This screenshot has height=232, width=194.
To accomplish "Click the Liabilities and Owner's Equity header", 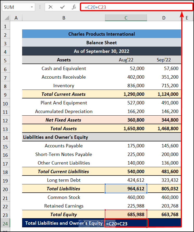I will tap(56, 137).
